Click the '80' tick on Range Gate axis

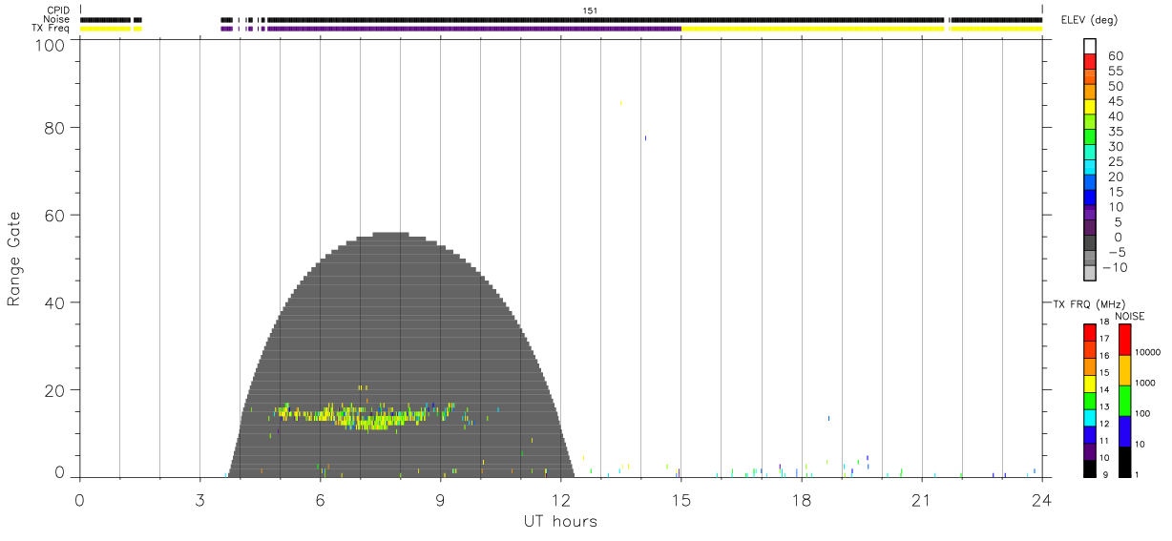pyautogui.click(x=56, y=128)
